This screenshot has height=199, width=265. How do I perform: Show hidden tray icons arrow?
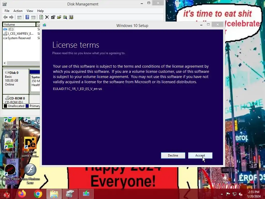point(222,194)
